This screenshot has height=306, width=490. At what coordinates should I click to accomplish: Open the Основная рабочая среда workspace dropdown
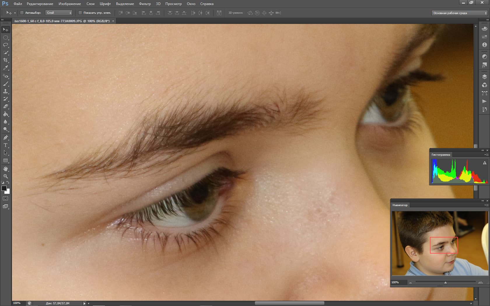click(x=460, y=13)
